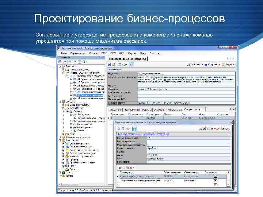The height and width of the screenshot is (197, 263).
Task: Select the Отдел продаж tree item
Action: [x=85, y=127]
